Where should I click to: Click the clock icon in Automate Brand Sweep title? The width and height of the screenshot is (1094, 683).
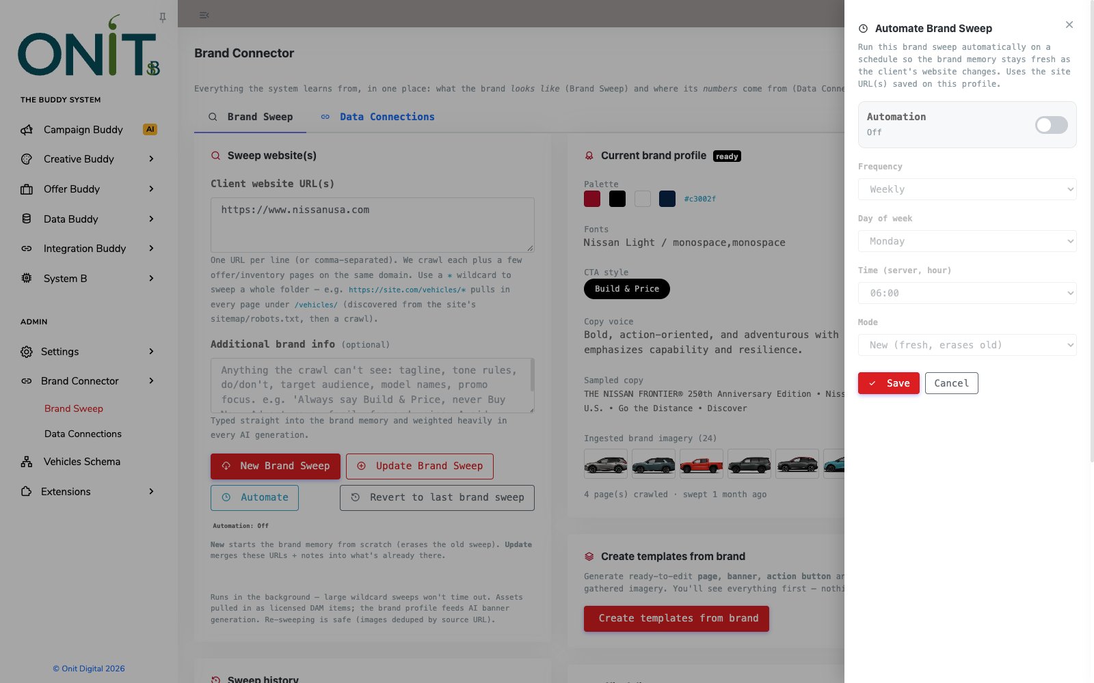tap(863, 29)
